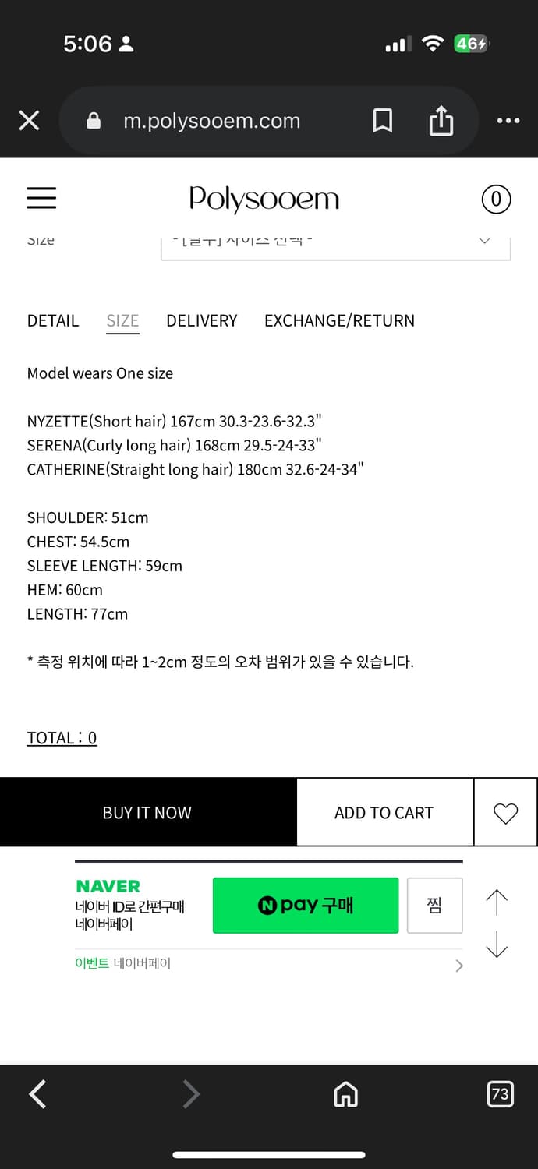The height and width of the screenshot is (1169, 538).
Task: Tap the home icon in bottom navigation
Action: click(x=345, y=1094)
